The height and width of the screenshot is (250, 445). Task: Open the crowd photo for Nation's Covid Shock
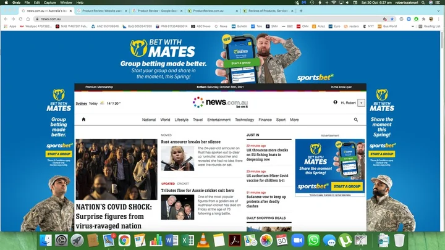coord(116,169)
